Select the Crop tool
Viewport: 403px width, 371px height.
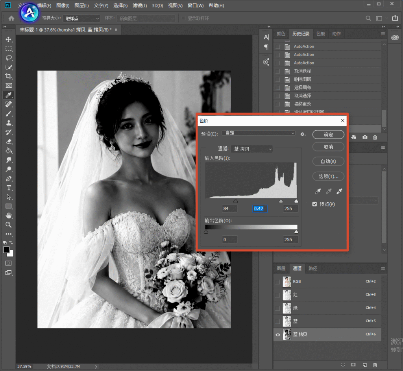(x=9, y=76)
